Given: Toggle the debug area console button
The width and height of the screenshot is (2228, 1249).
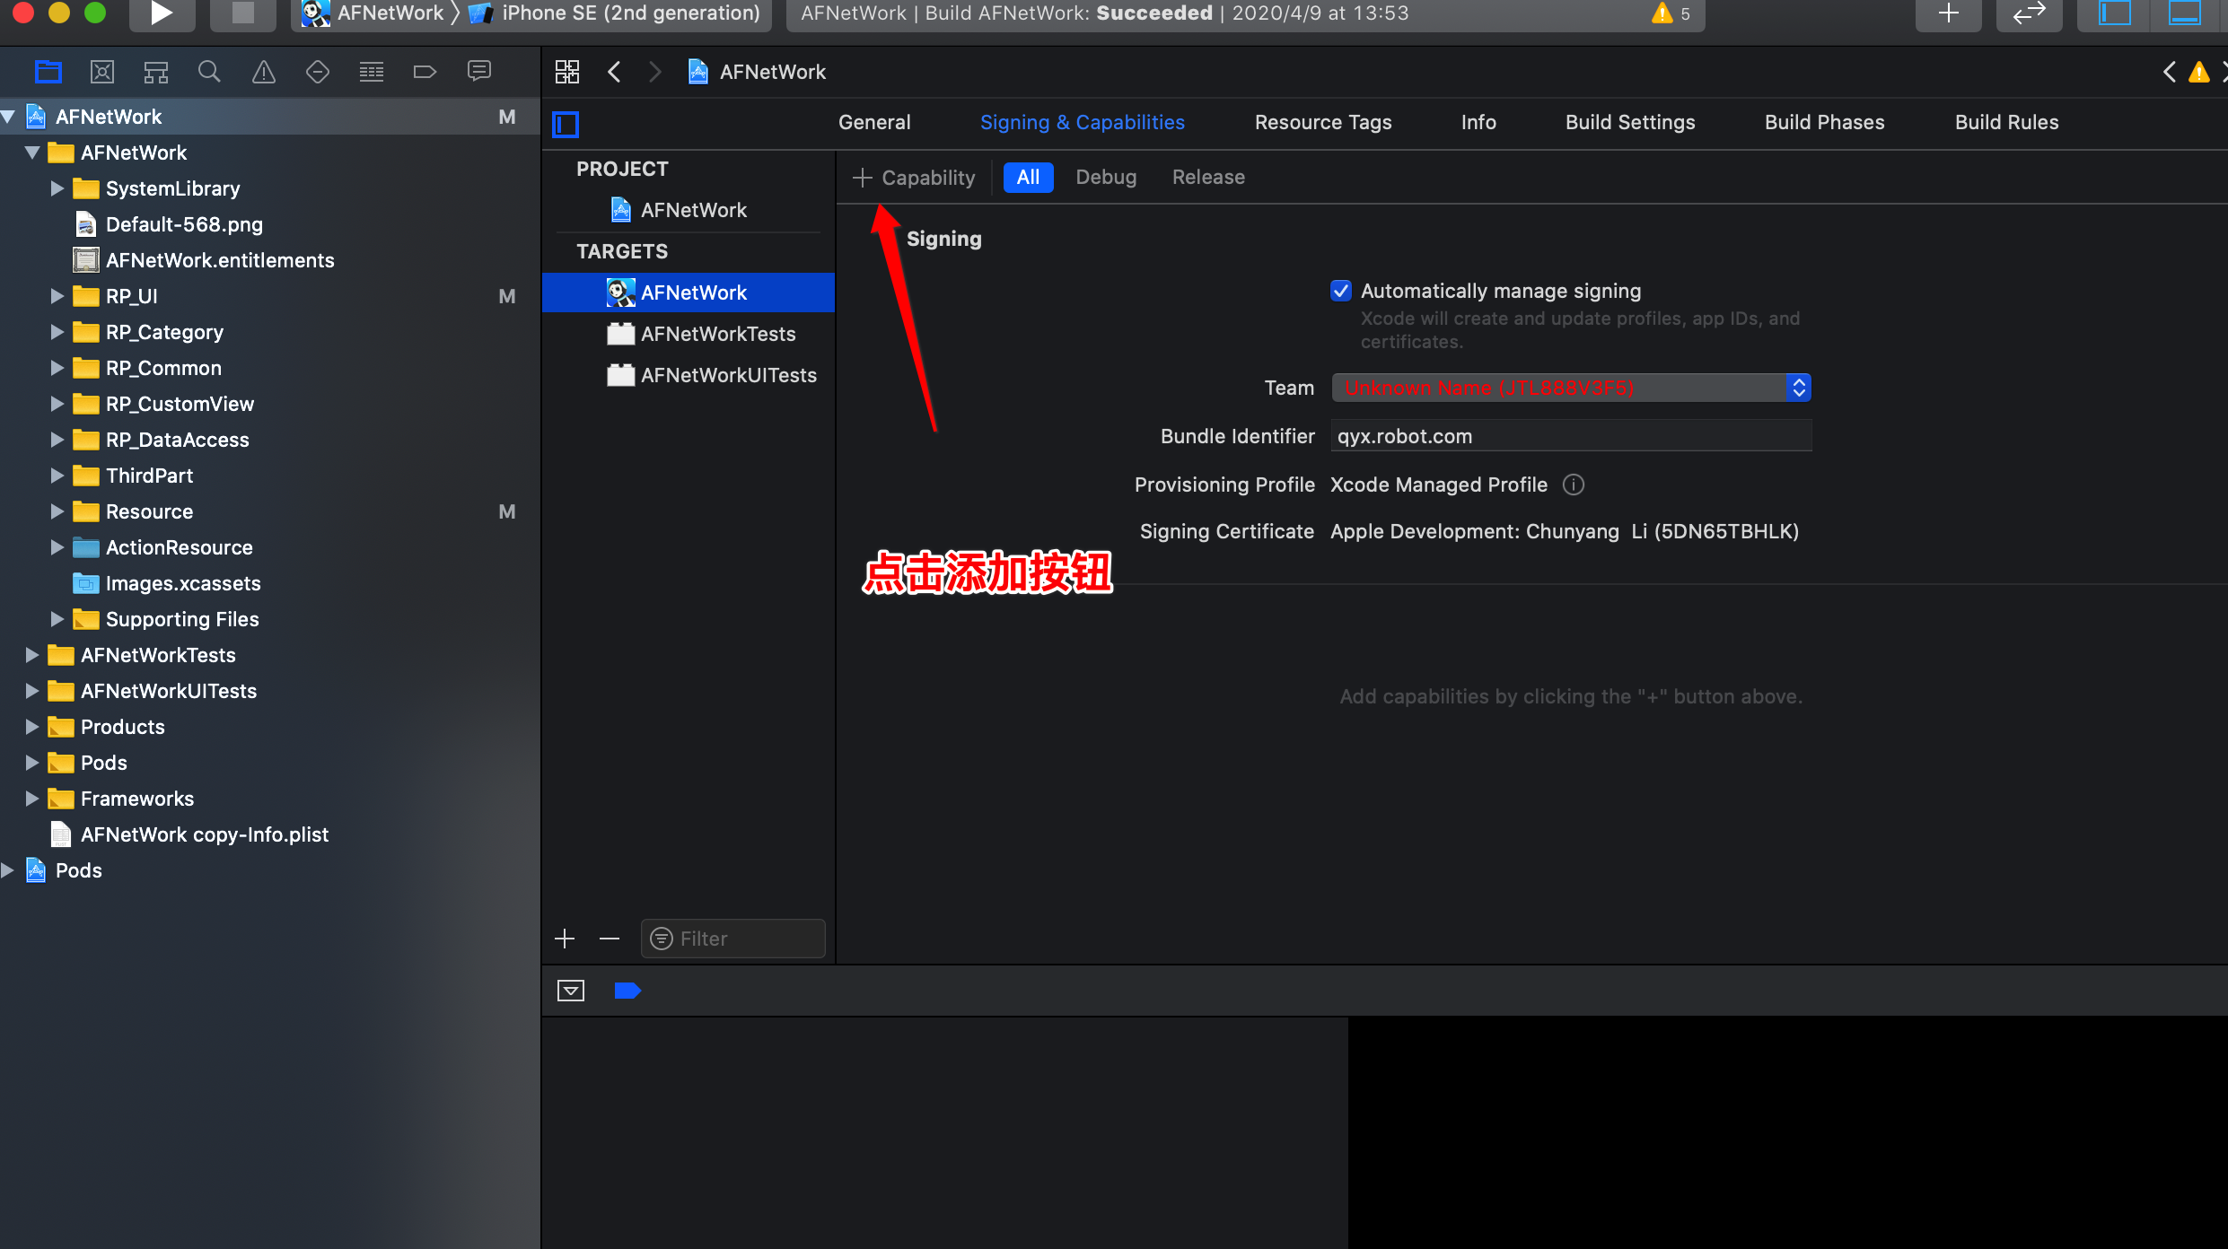Looking at the screenshot, I should [571, 991].
